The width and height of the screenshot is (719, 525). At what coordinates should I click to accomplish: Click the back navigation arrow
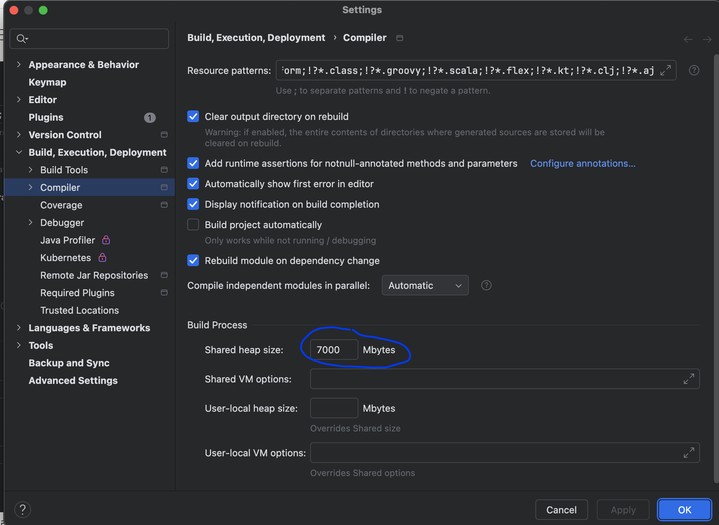688,39
